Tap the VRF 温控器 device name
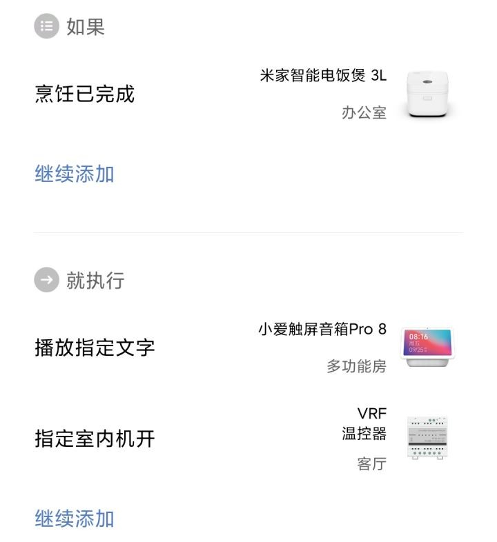Viewport: 497px width, 542px height. pyautogui.click(x=364, y=423)
